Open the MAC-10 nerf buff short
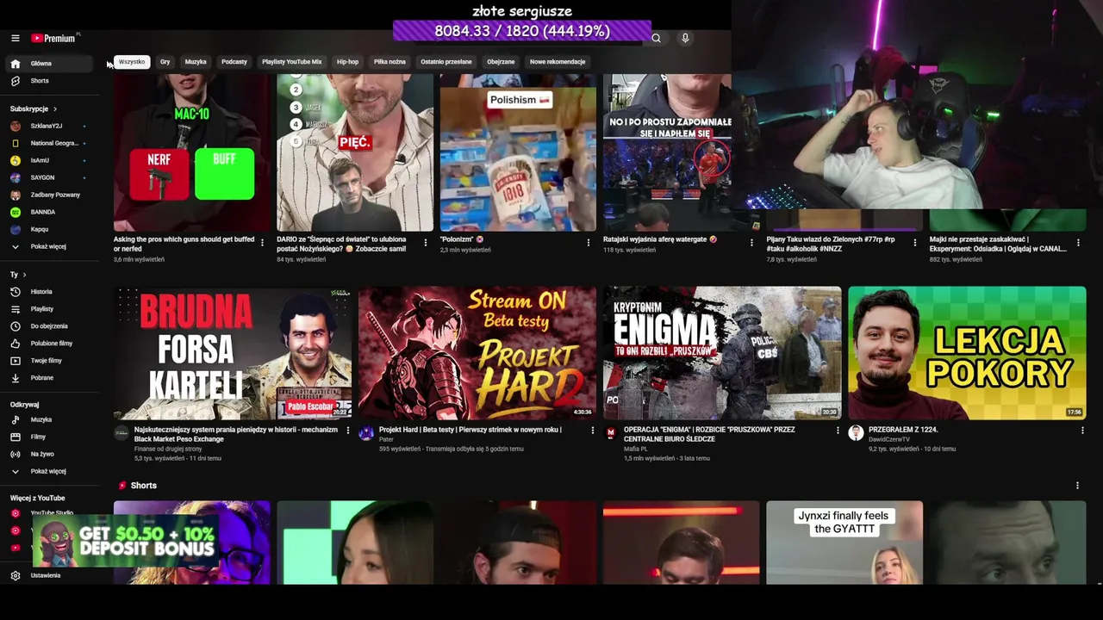 (192, 152)
